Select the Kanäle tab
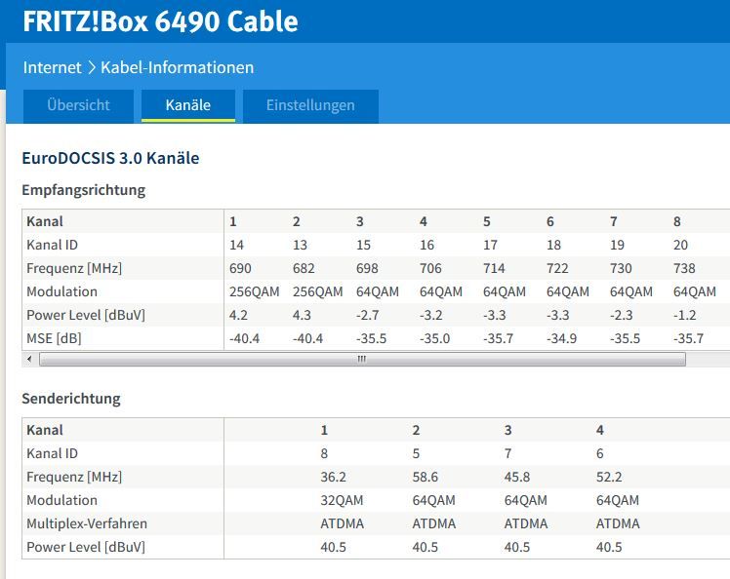The width and height of the screenshot is (730, 579). tap(187, 105)
